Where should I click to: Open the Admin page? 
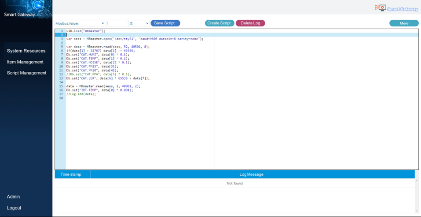pos(13,197)
